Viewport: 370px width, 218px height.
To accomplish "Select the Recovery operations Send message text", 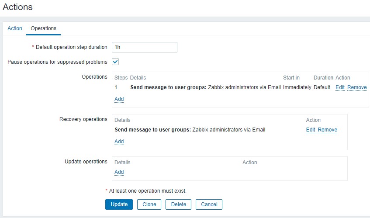I will (190, 130).
